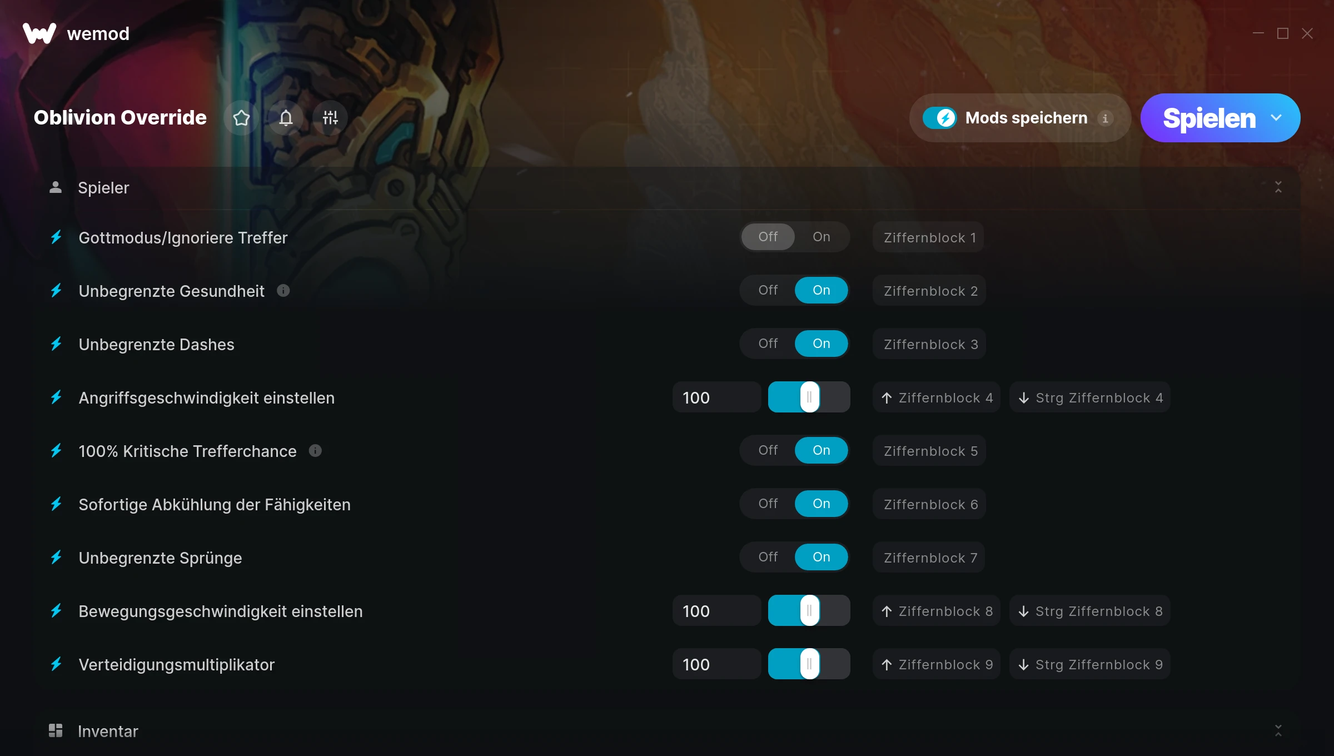Click the favorite star icon
This screenshot has height=756, width=1334.
point(241,118)
